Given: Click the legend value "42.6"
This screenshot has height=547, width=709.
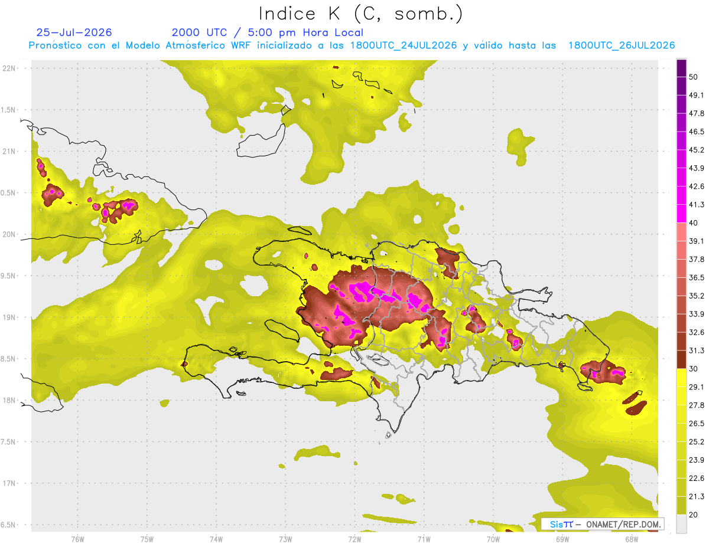Looking at the screenshot, I should 697,186.
